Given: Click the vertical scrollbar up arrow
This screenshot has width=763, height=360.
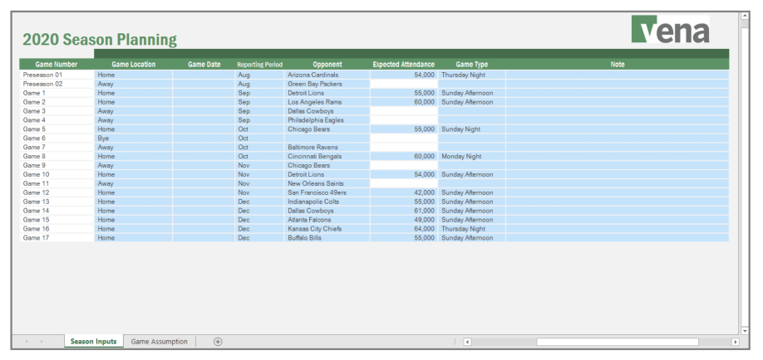Looking at the screenshot, I should coord(745,16).
